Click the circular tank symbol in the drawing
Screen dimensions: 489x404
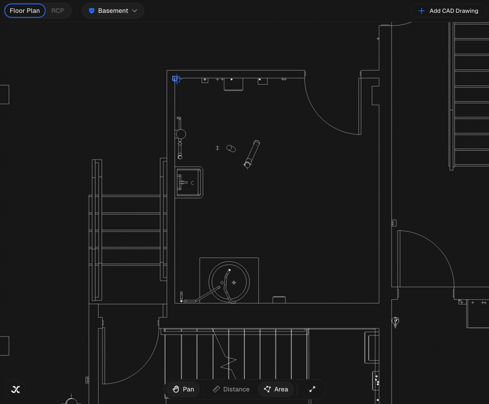[229, 282]
